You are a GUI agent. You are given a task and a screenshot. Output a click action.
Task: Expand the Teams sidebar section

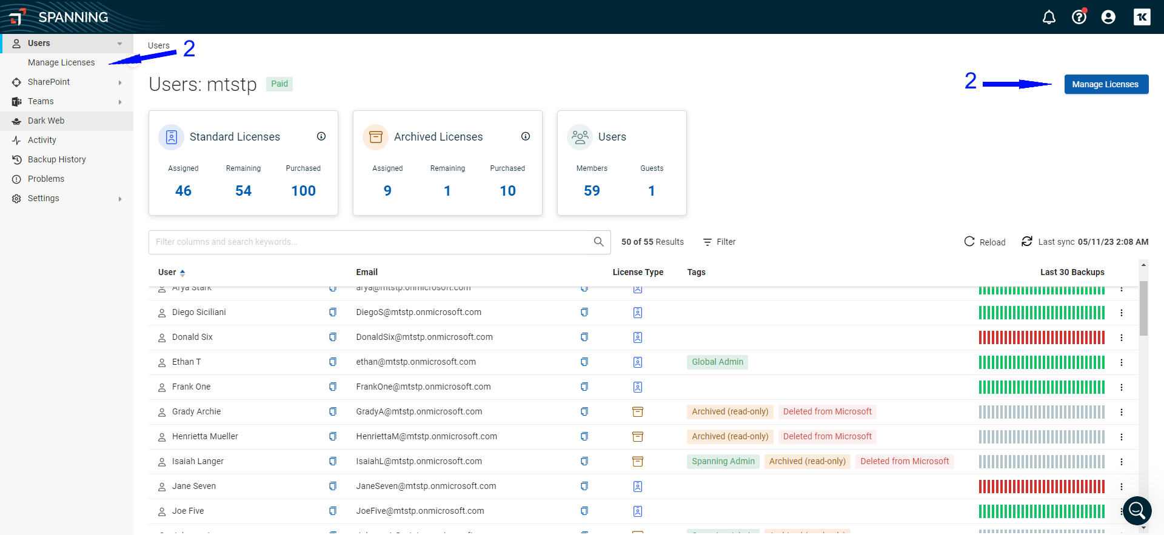coord(120,102)
